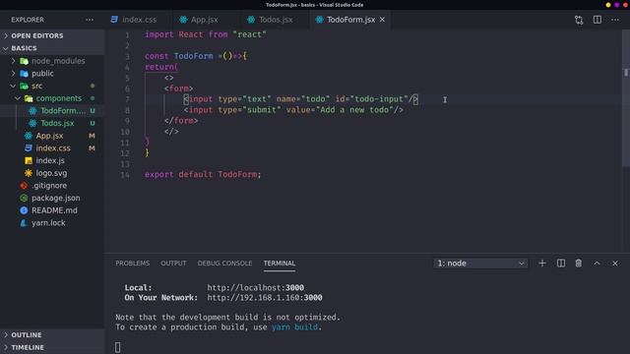630x354 pixels.
Task: Click the logo.svg file icon
Action: coord(29,173)
